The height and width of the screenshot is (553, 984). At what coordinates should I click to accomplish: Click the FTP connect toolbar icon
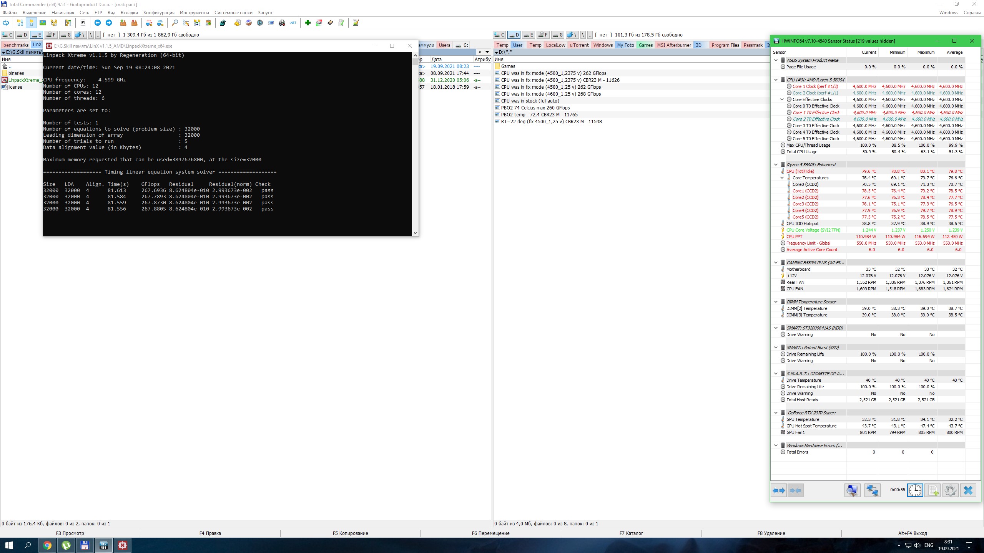pos(149,23)
